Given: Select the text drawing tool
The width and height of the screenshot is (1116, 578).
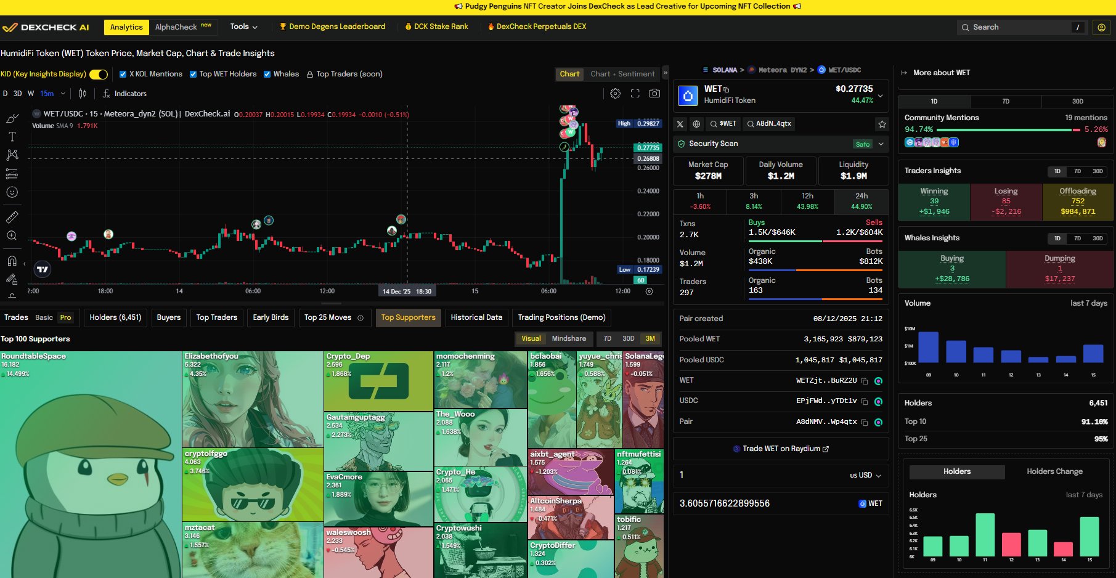Looking at the screenshot, I should click(12, 137).
